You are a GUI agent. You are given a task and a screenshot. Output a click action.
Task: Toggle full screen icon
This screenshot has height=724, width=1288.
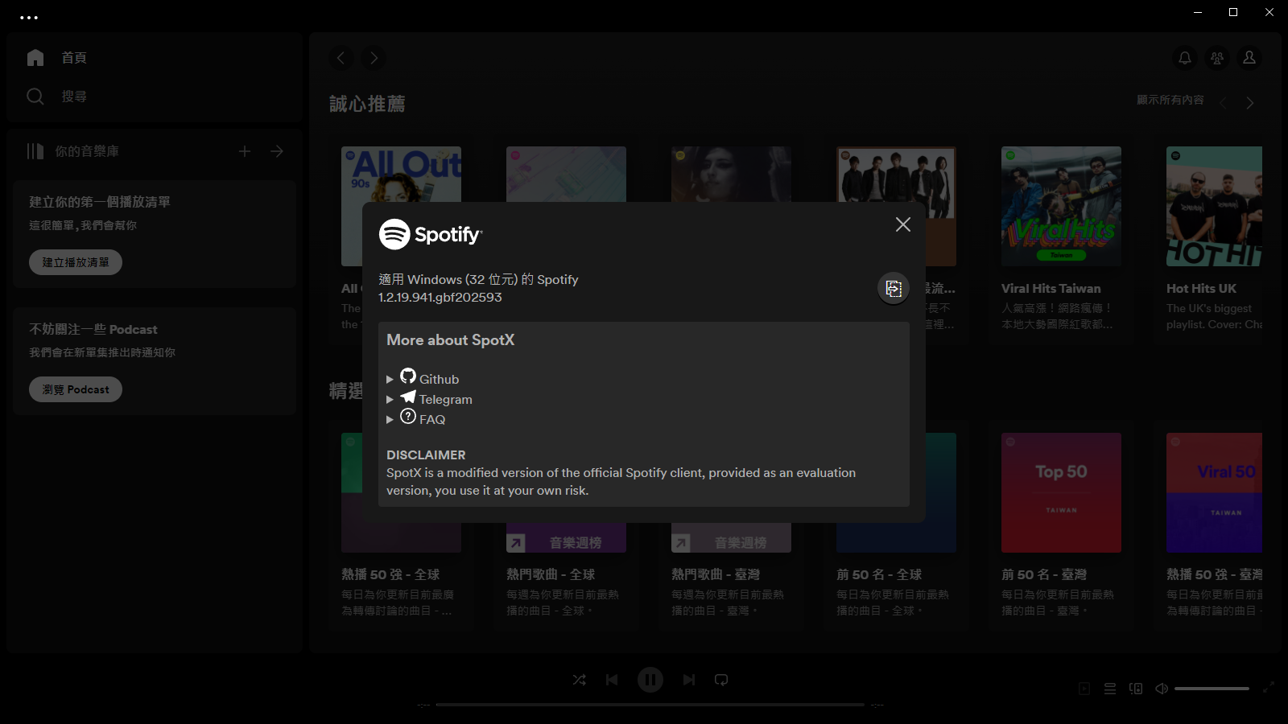(1269, 688)
